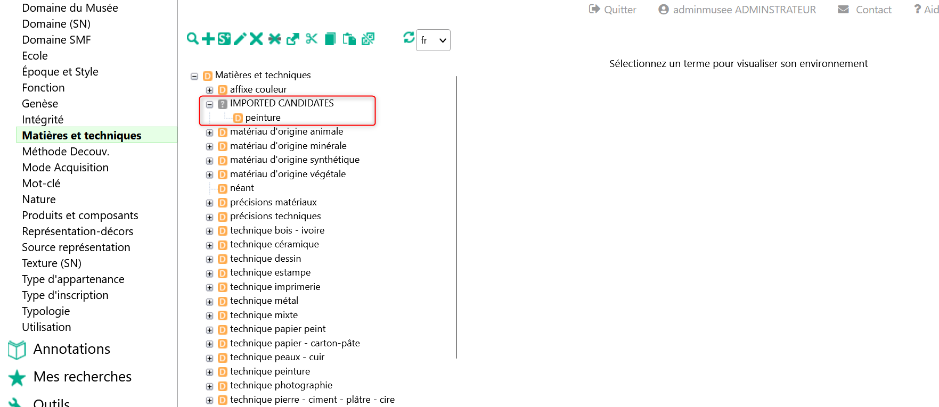Click the plus add-term icon

tap(208, 39)
